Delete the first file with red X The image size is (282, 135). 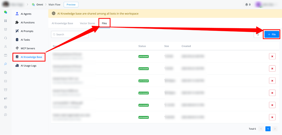(272, 56)
